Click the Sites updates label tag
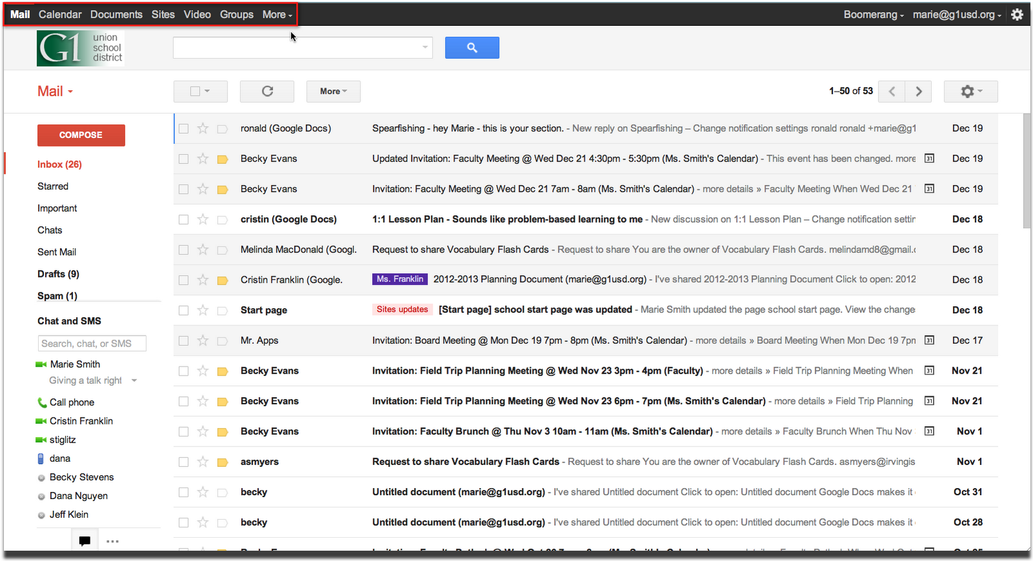This screenshot has width=1033, height=561. [x=402, y=310]
